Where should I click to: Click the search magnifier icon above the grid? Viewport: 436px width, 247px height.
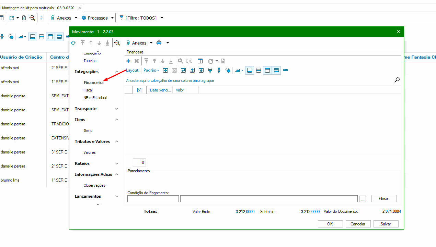coord(397,80)
